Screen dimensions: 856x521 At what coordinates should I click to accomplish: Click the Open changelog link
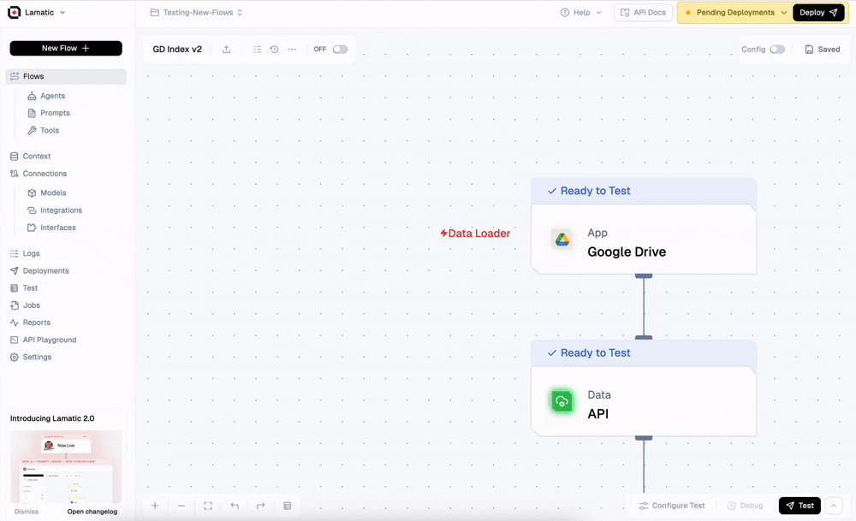tap(92, 512)
